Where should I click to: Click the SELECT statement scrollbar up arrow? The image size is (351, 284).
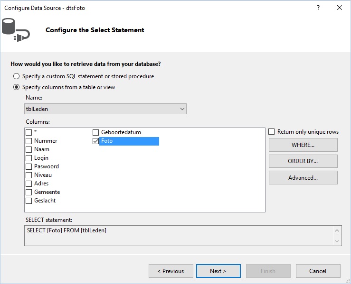(x=337, y=230)
